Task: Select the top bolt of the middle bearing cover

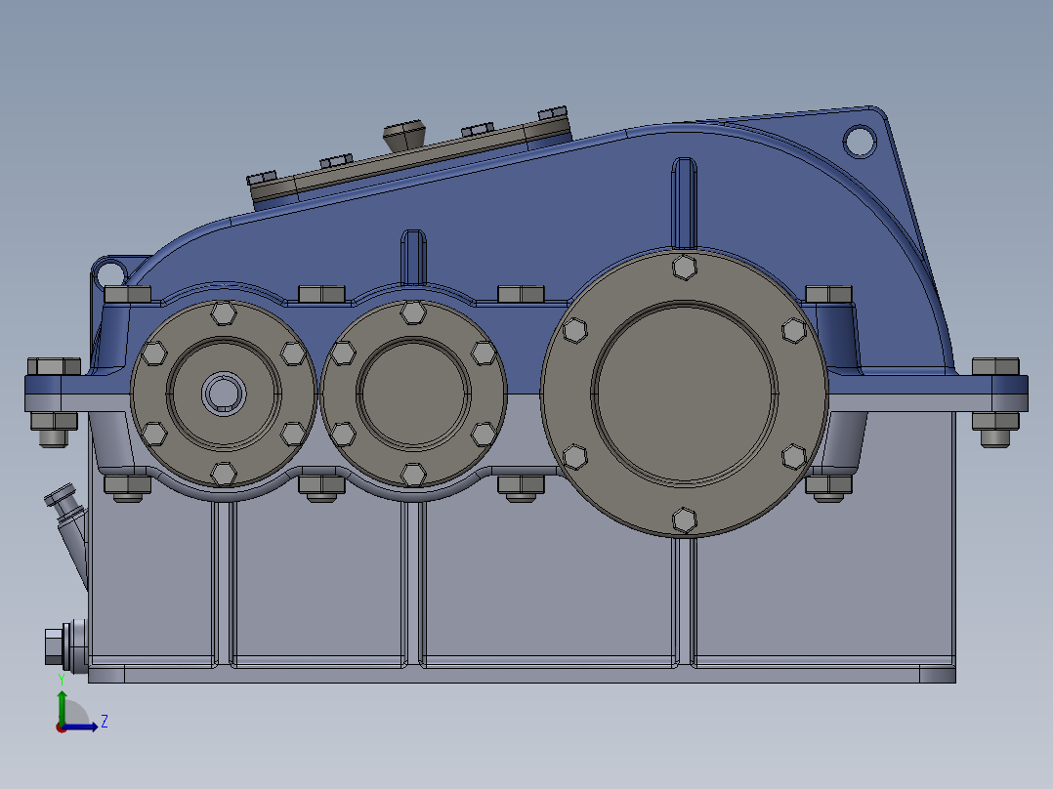Action: coord(413,312)
